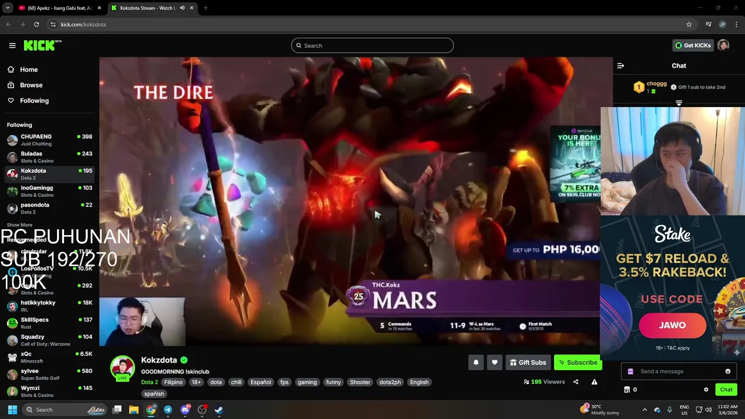Select the chill tag
Viewport: 745px width, 419px height.
tap(236, 382)
